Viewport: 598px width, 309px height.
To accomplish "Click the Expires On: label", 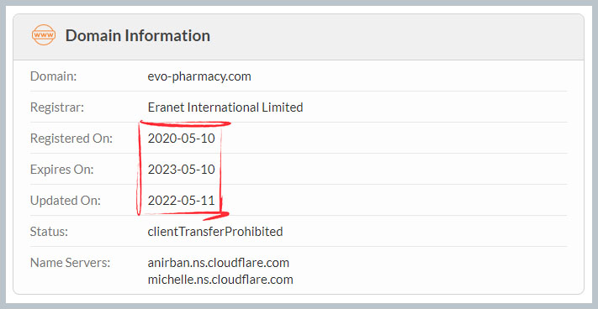I will 61,170.
